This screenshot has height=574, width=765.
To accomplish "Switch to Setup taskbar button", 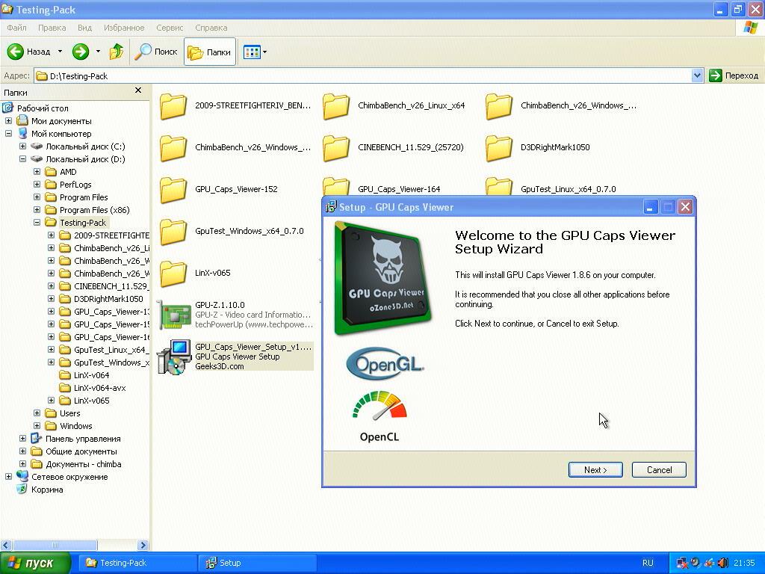I will pyautogui.click(x=257, y=563).
